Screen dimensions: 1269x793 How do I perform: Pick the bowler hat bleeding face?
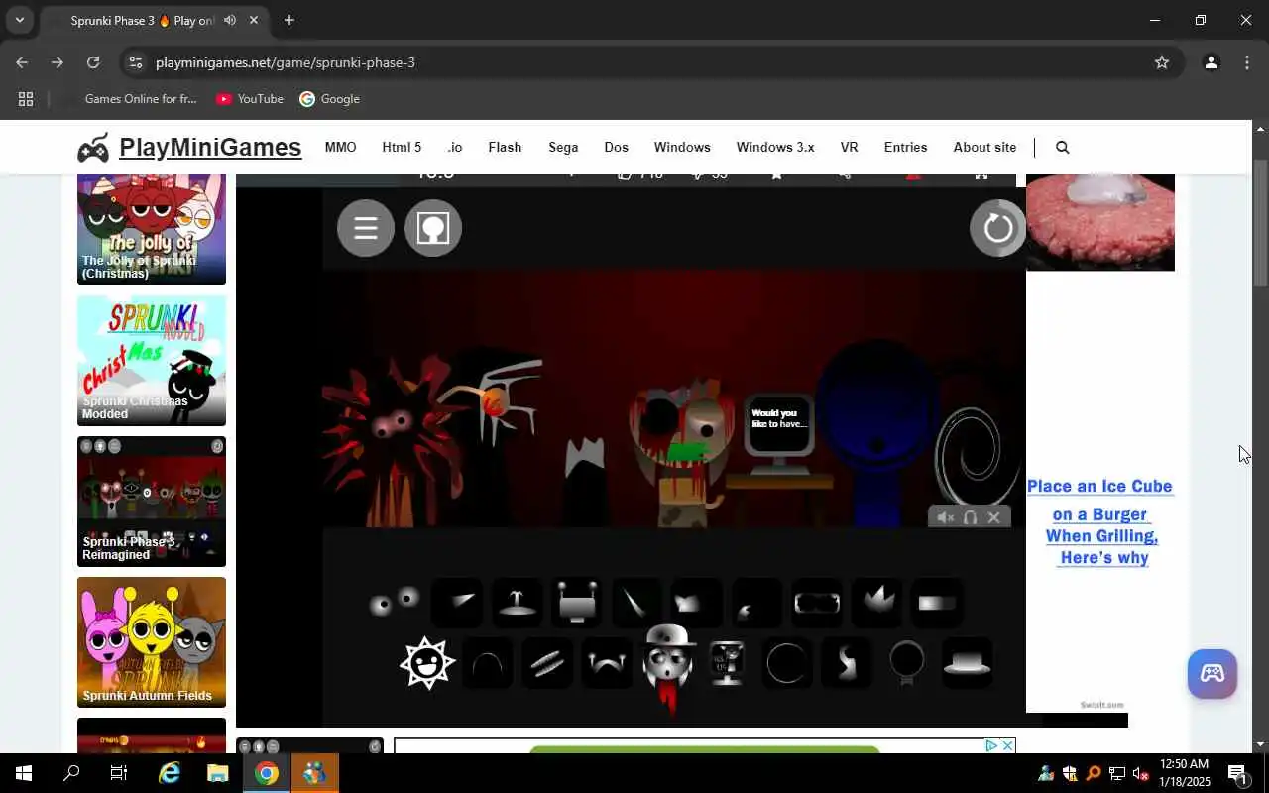[x=667, y=667]
